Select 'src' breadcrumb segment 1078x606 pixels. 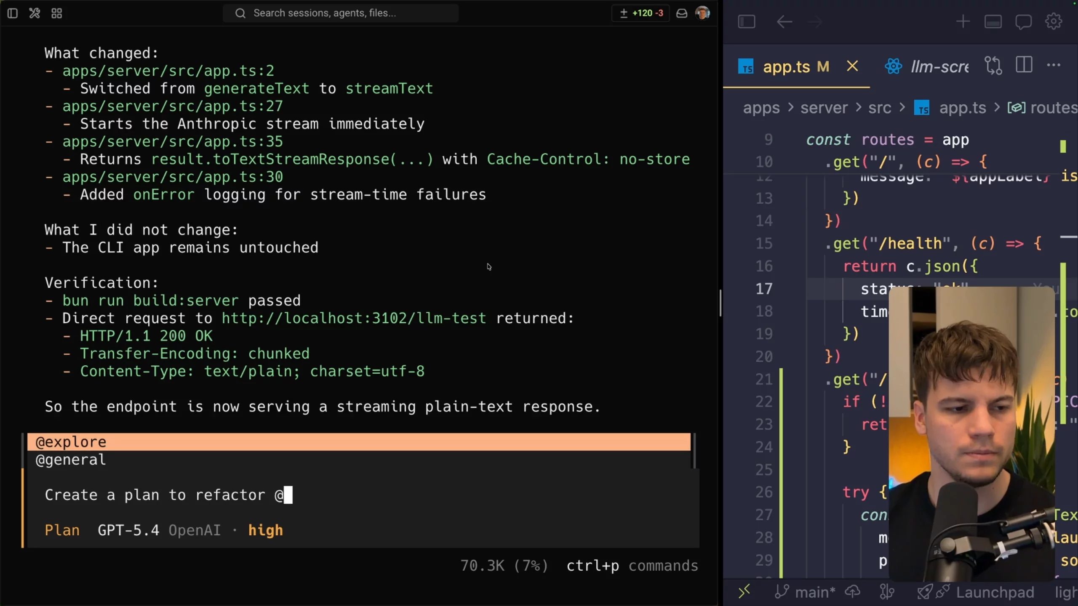880,108
